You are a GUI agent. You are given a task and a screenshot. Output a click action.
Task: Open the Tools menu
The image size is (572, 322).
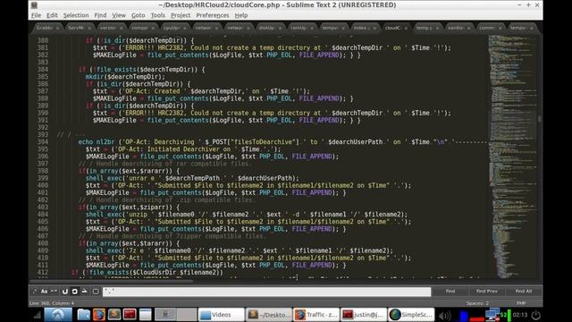pos(158,15)
